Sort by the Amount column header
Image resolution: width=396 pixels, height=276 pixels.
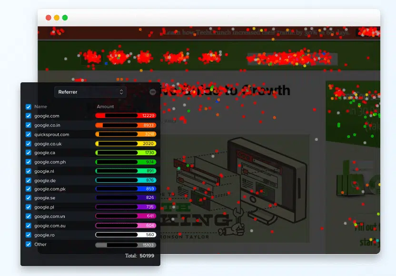coord(105,107)
